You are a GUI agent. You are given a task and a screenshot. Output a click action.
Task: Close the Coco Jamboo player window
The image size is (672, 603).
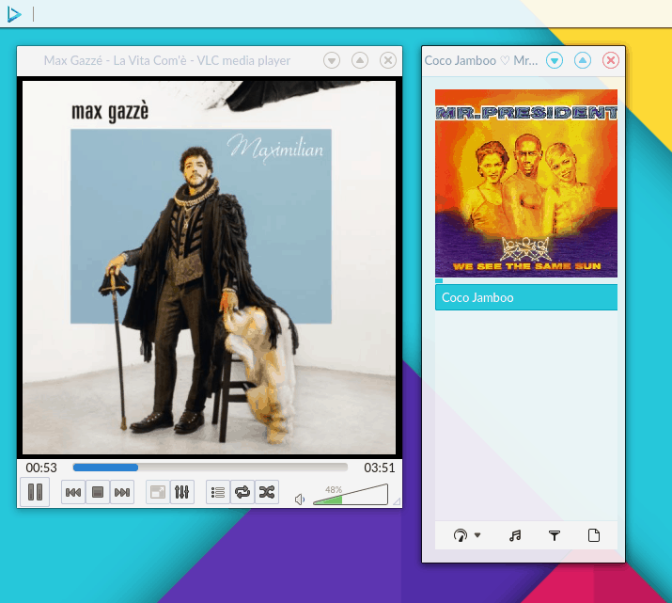(611, 60)
